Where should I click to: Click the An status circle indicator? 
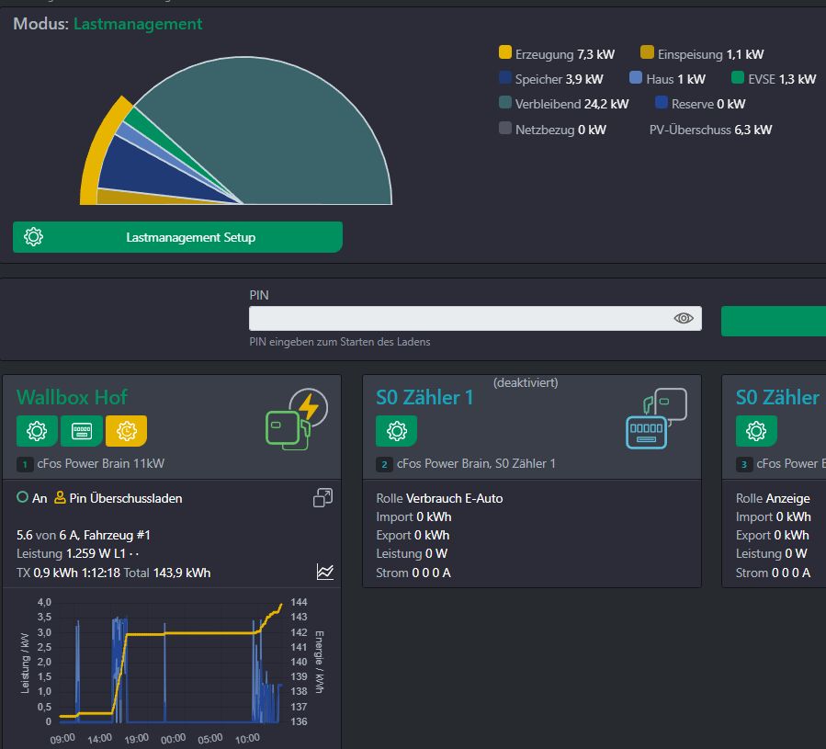pyautogui.click(x=22, y=497)
